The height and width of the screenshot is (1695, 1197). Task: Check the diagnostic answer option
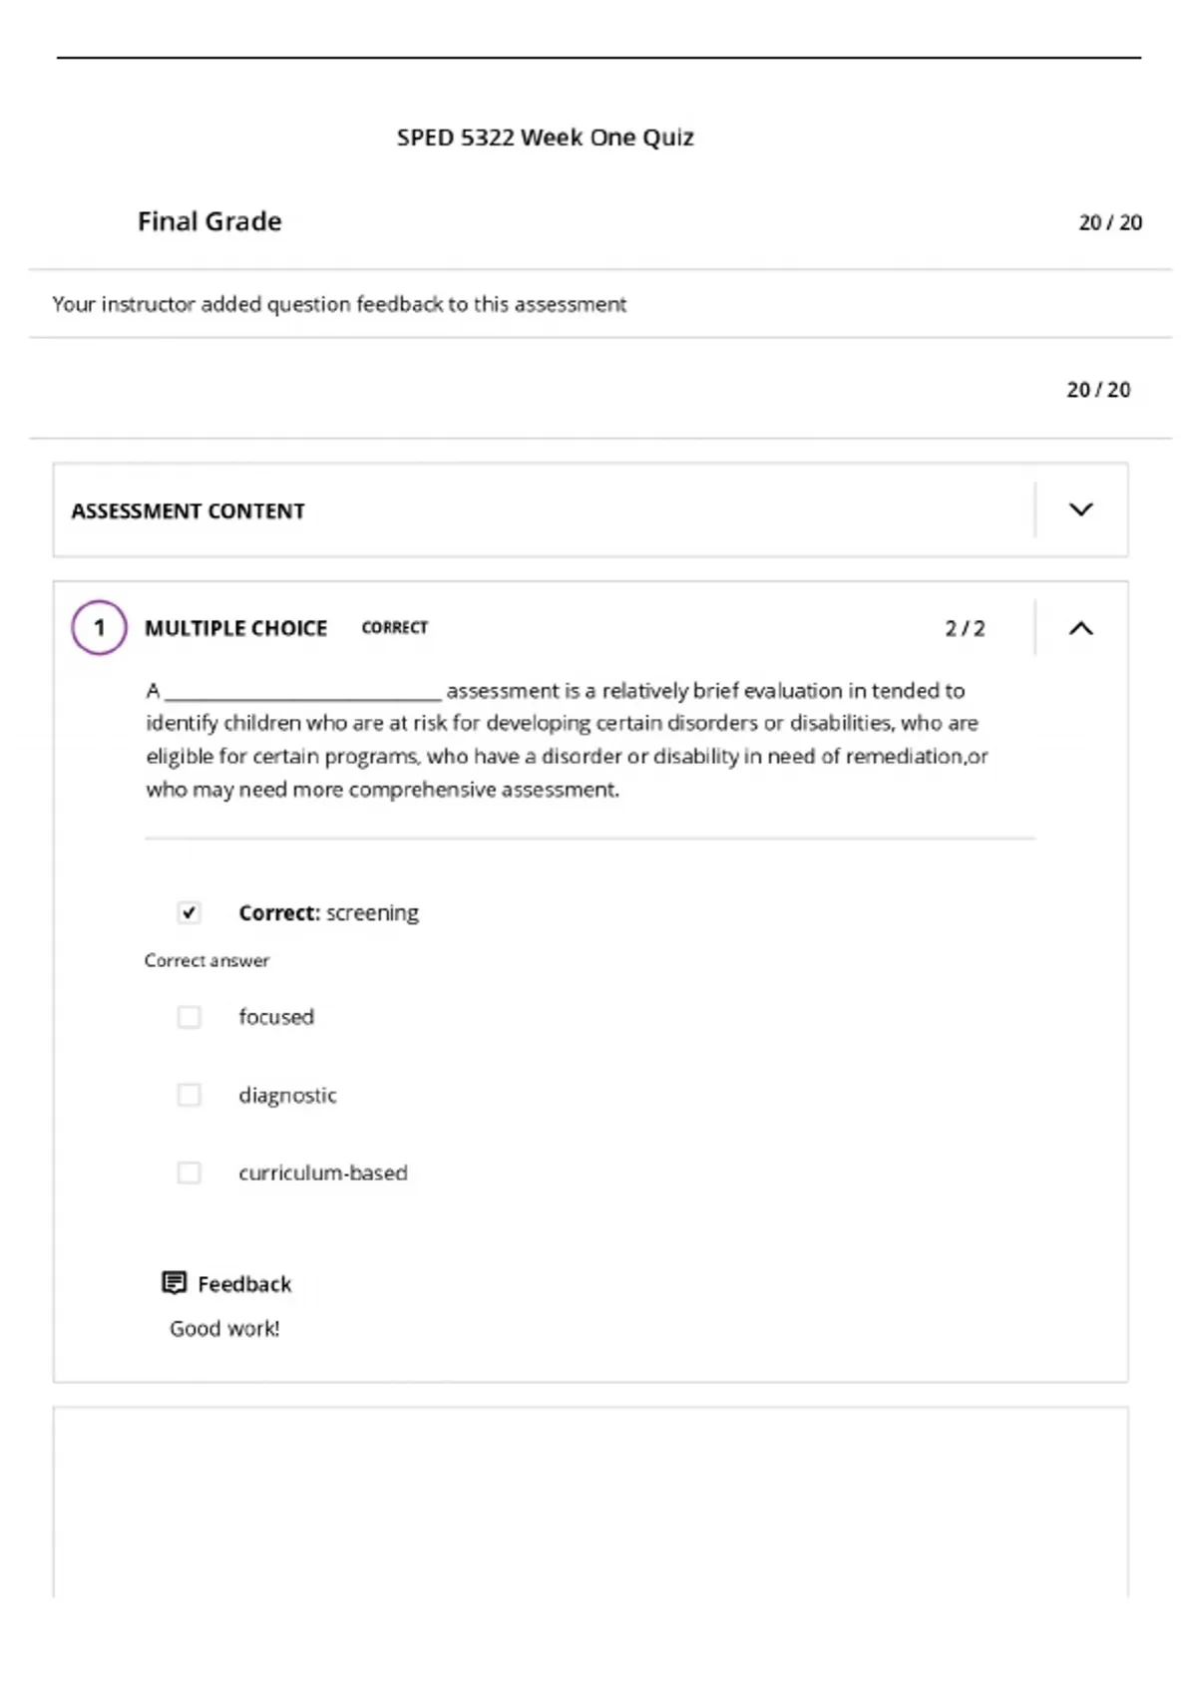pos(189,1095)
